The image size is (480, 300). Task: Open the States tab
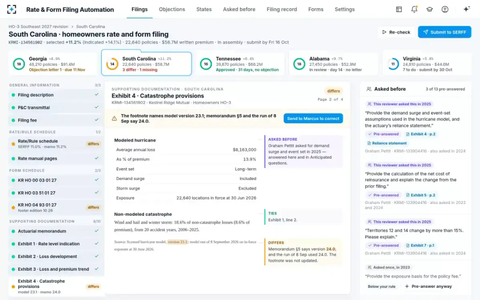click(x=204, y=9)
